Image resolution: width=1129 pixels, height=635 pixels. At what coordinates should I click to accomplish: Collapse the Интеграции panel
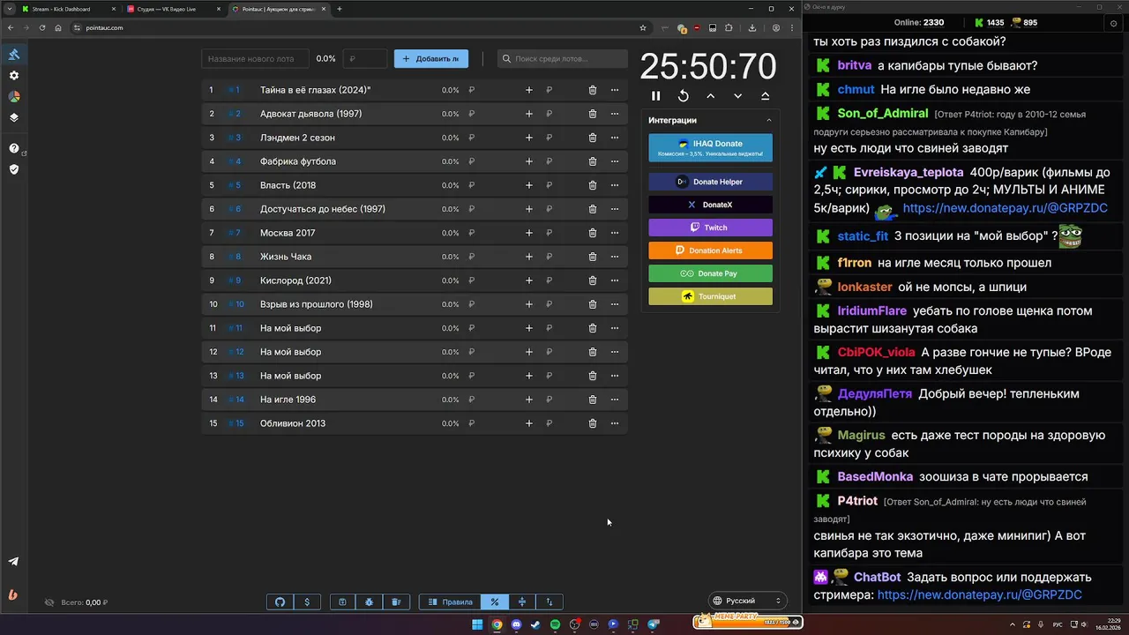[768, 120]
